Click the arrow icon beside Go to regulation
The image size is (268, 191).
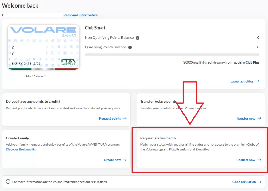pos(259,182)
